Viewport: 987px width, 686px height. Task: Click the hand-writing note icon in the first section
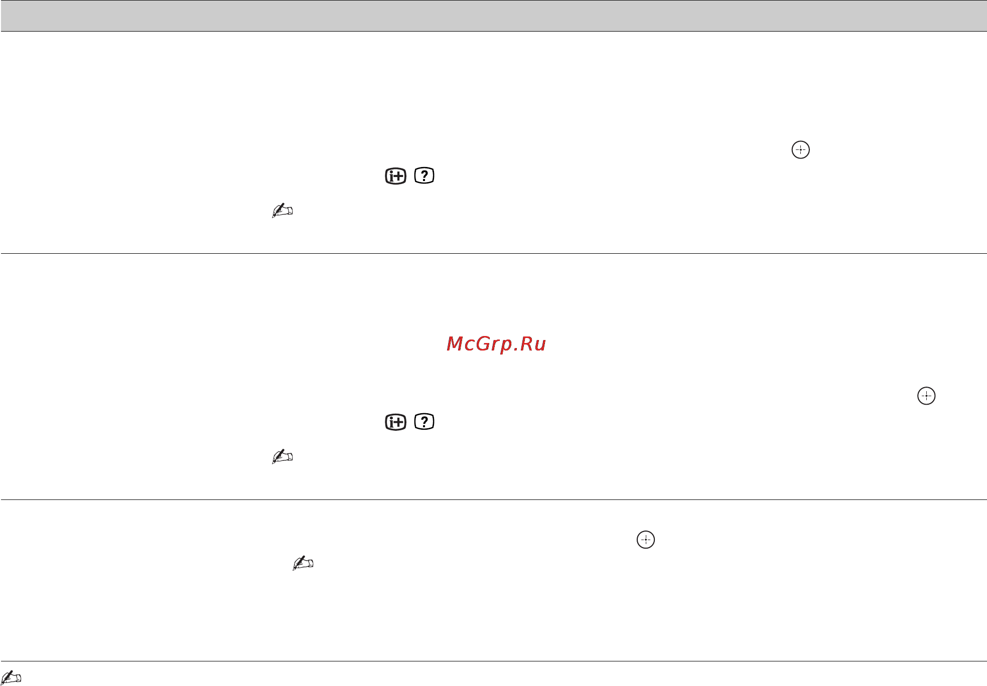pyautogui.click(x=282, y=211)
